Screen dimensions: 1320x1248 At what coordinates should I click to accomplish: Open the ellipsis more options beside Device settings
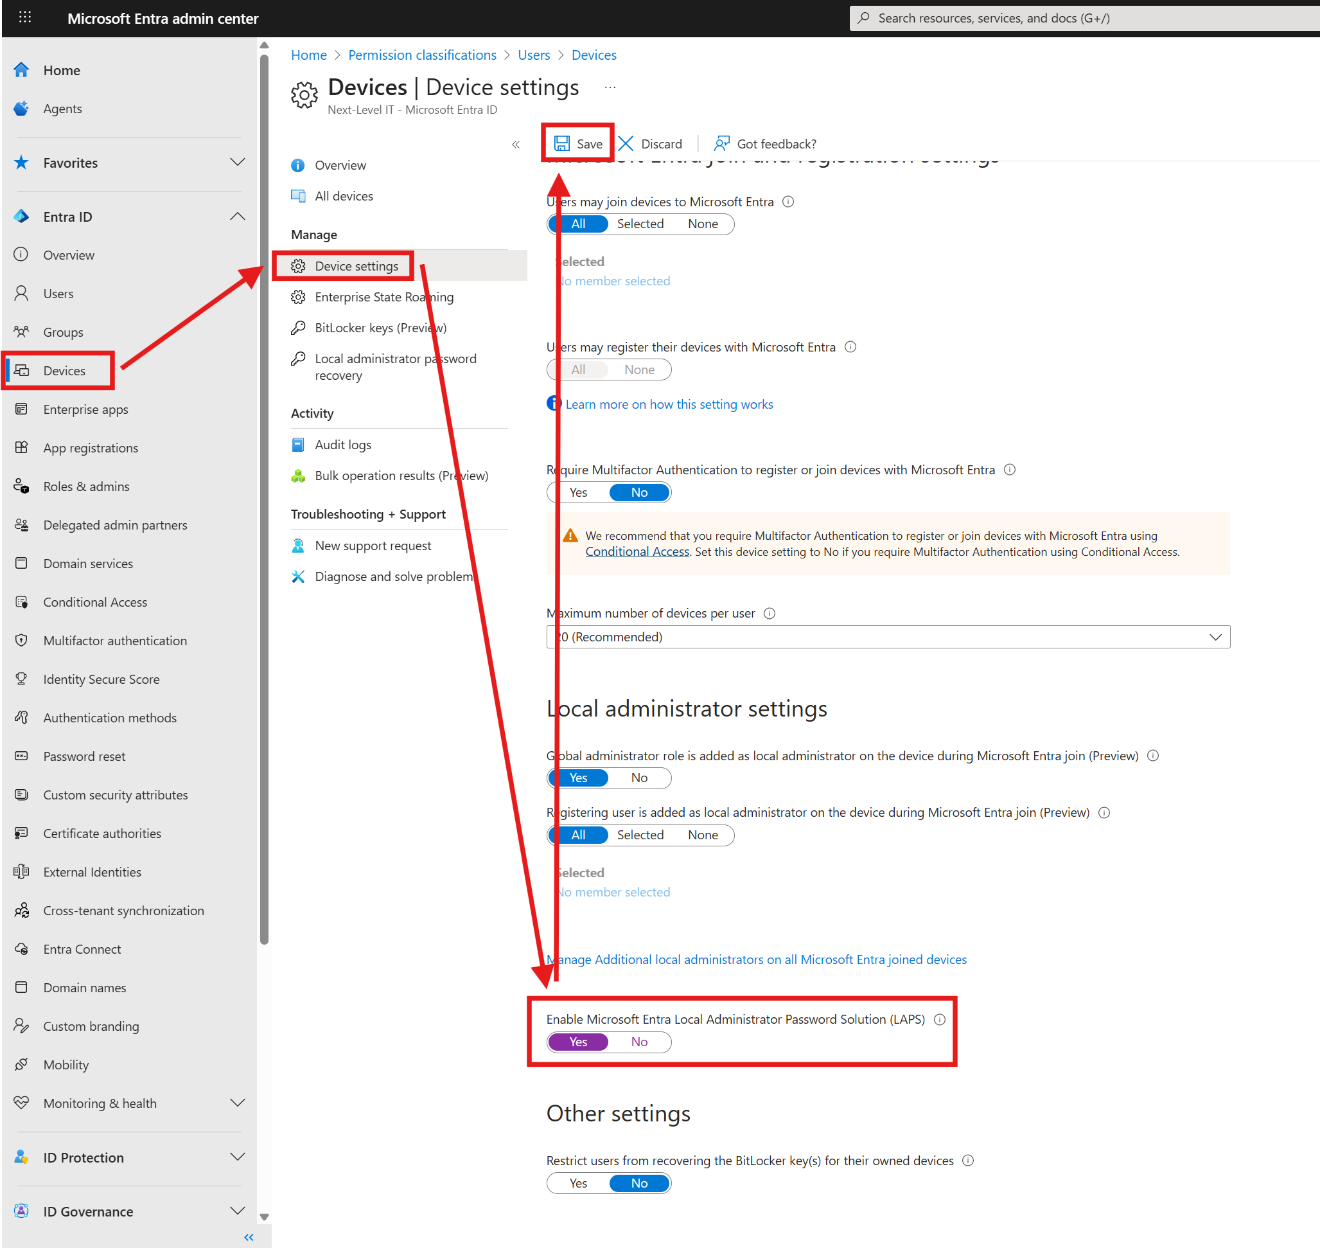610,88
